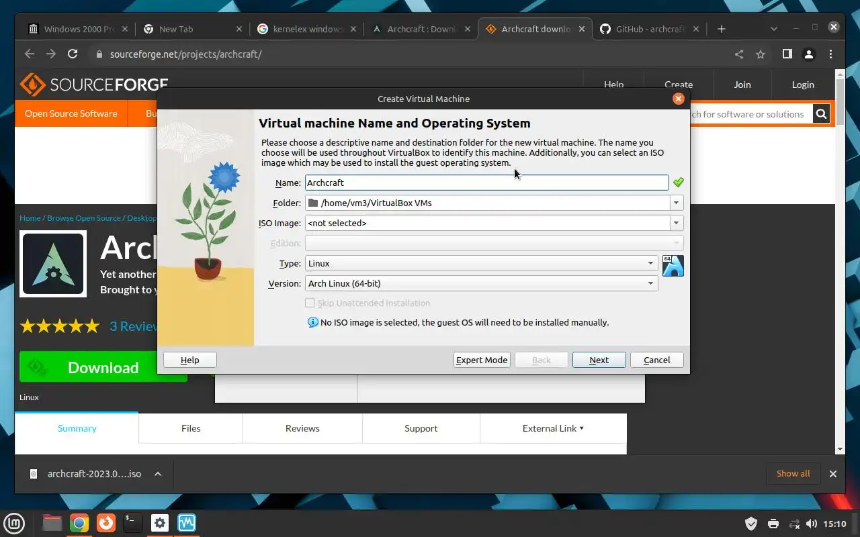This screenshot has height=537, width=860.
Task: Open the browser tab search chevron
Action: coord(774,29)
